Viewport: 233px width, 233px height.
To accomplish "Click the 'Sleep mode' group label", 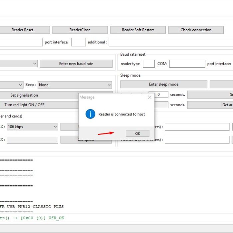I will point(130,75).
